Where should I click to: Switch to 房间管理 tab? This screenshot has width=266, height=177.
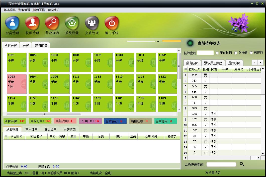[41, 45]
